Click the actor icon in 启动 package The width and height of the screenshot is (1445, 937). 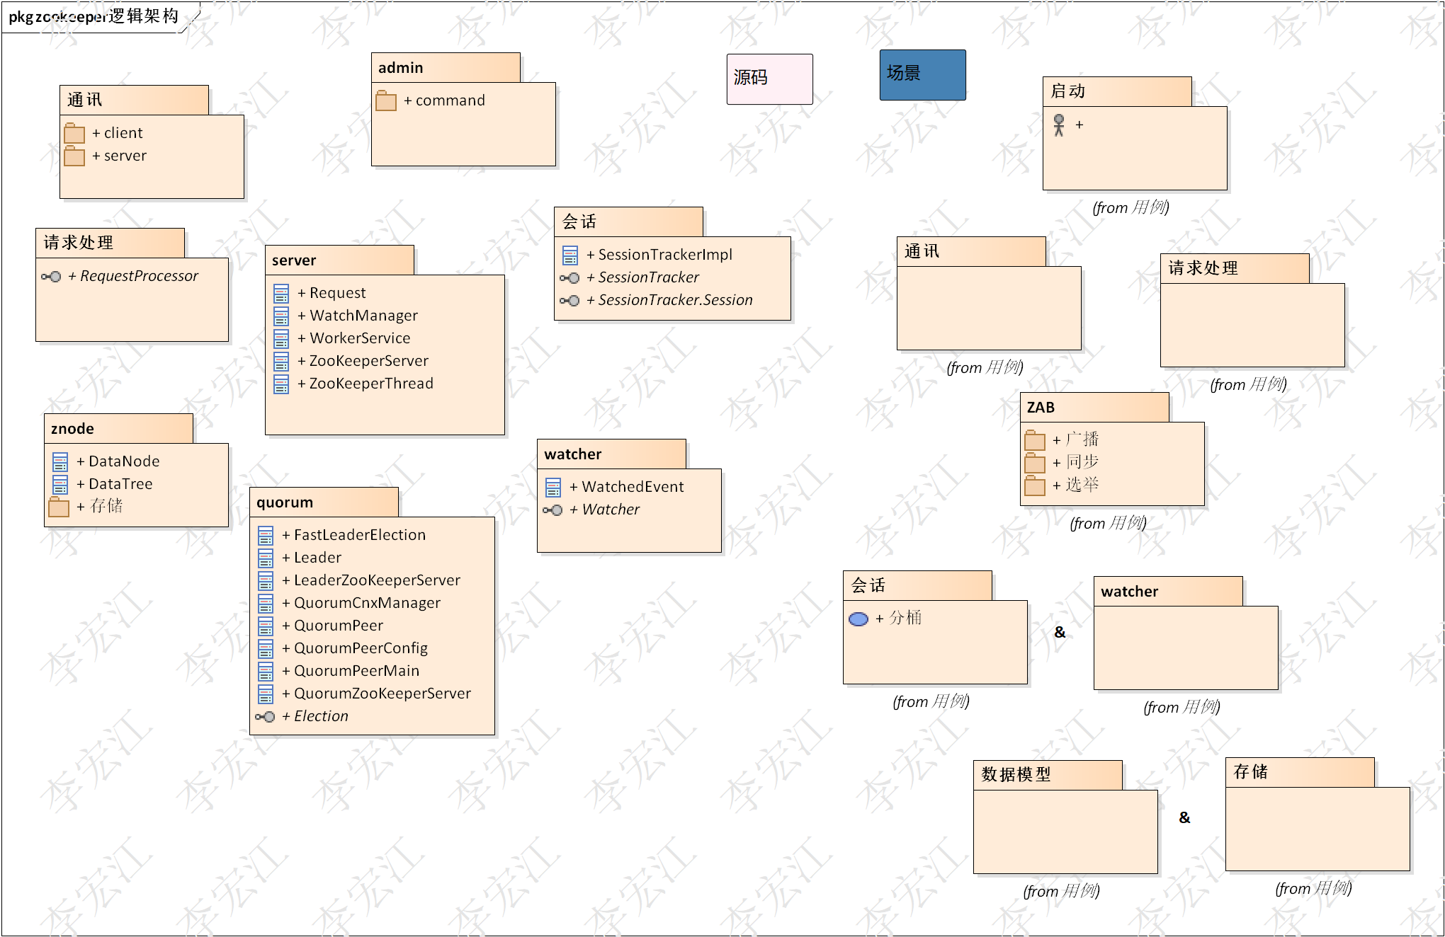tap(1058, 125)
